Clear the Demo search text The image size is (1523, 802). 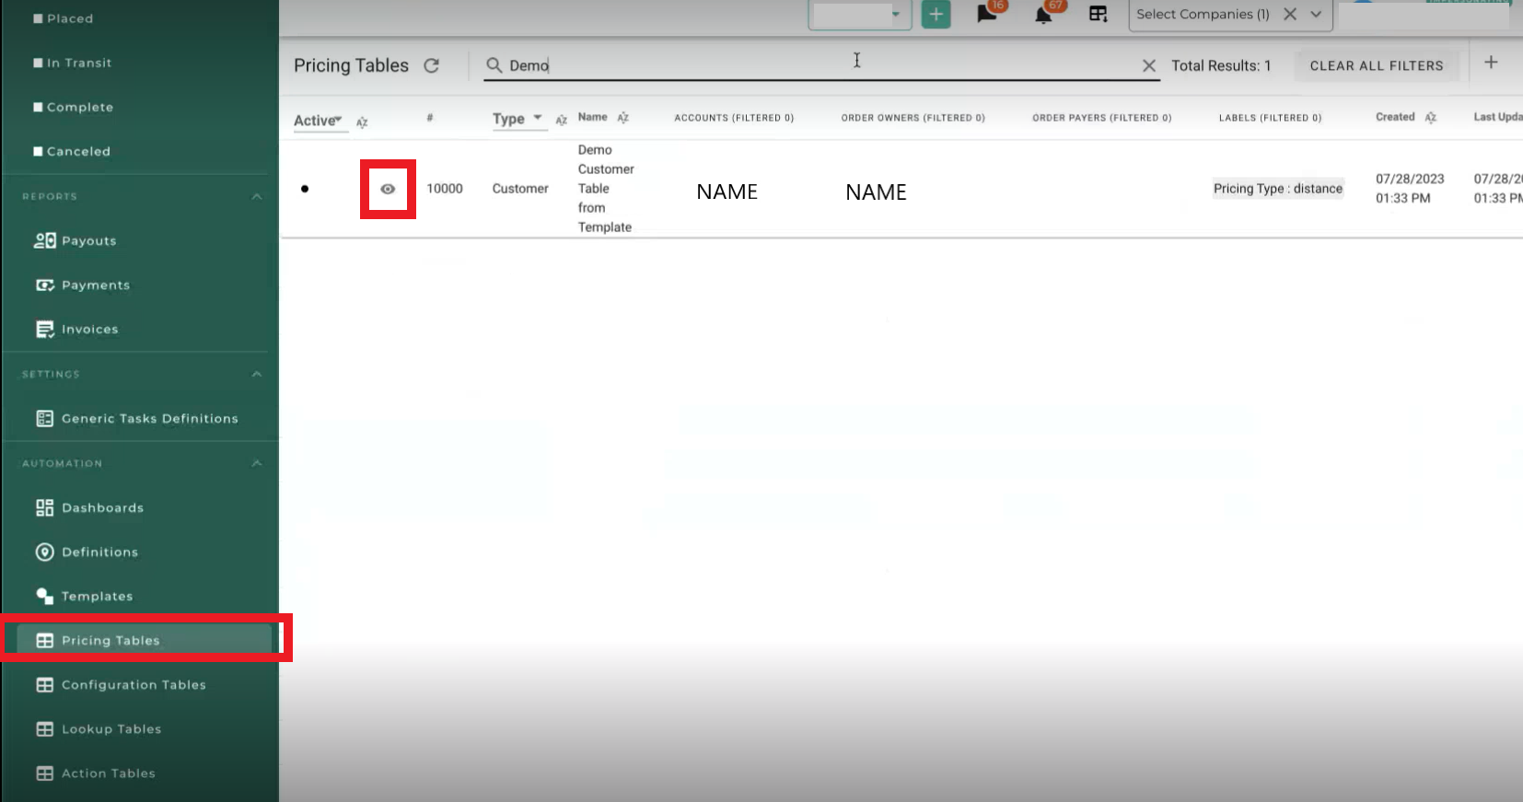1148,65
